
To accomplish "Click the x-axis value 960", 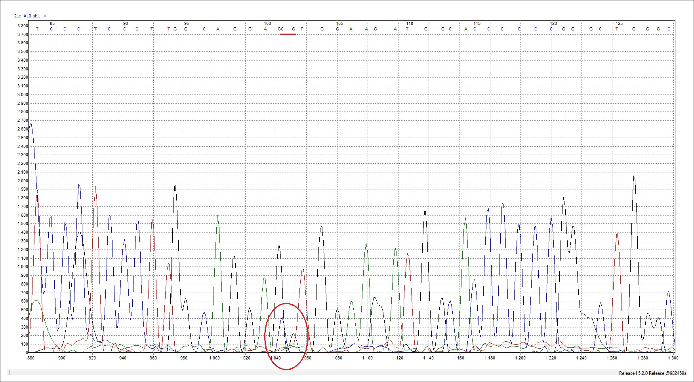I will click(153, 358).
